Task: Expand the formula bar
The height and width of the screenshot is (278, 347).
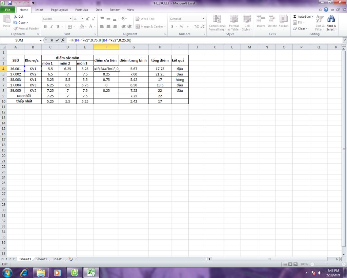Action: pos(345,40)
